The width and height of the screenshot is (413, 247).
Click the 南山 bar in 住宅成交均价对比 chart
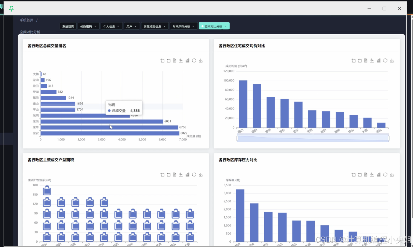click(x=243, y=104)
